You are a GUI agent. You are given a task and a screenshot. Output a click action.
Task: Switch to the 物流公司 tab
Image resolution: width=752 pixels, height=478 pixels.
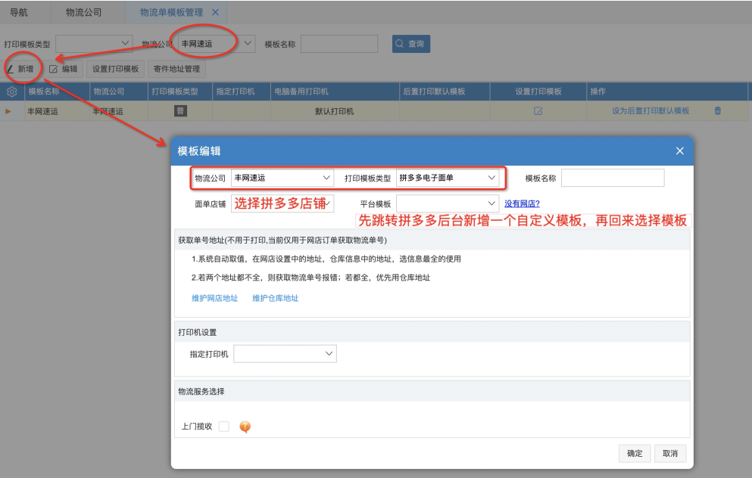pyautogui.click(x=83, y=12)
